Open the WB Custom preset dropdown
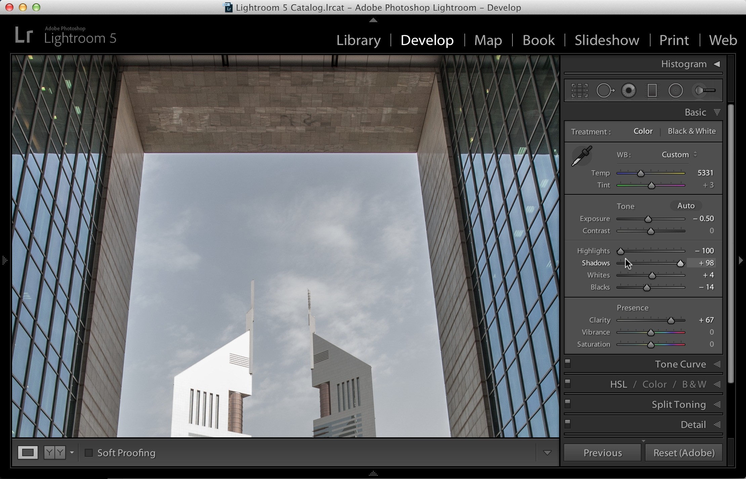 click(x=679, y=155)
